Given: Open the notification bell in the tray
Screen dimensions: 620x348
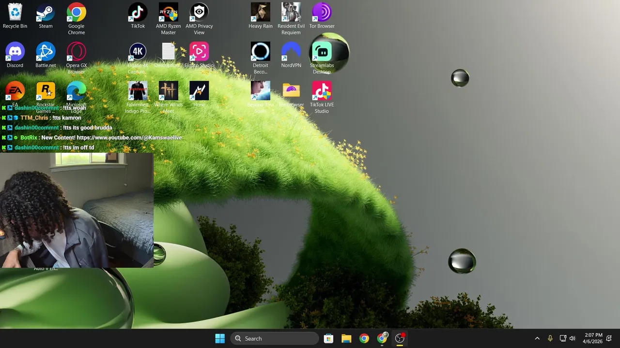Looking at the screenshot, I should click(609, 338).
